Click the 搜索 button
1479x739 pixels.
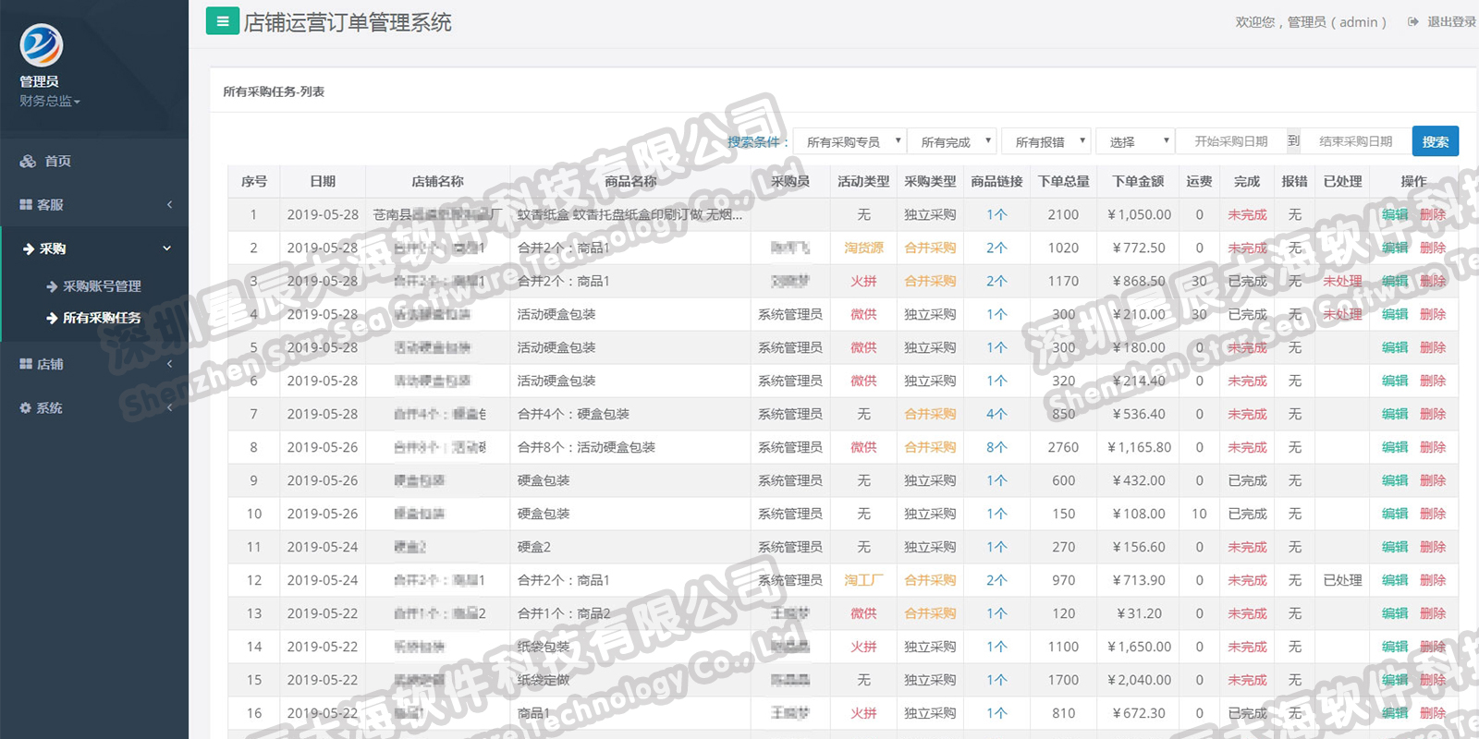(1436, 141)
